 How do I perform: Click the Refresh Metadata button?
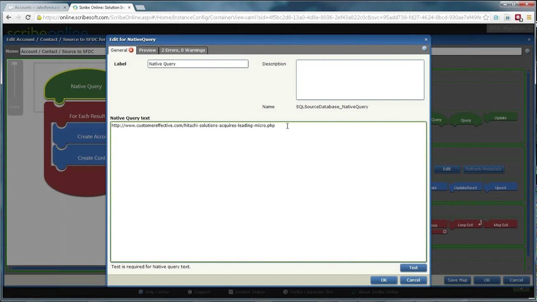tap(483, 169)
